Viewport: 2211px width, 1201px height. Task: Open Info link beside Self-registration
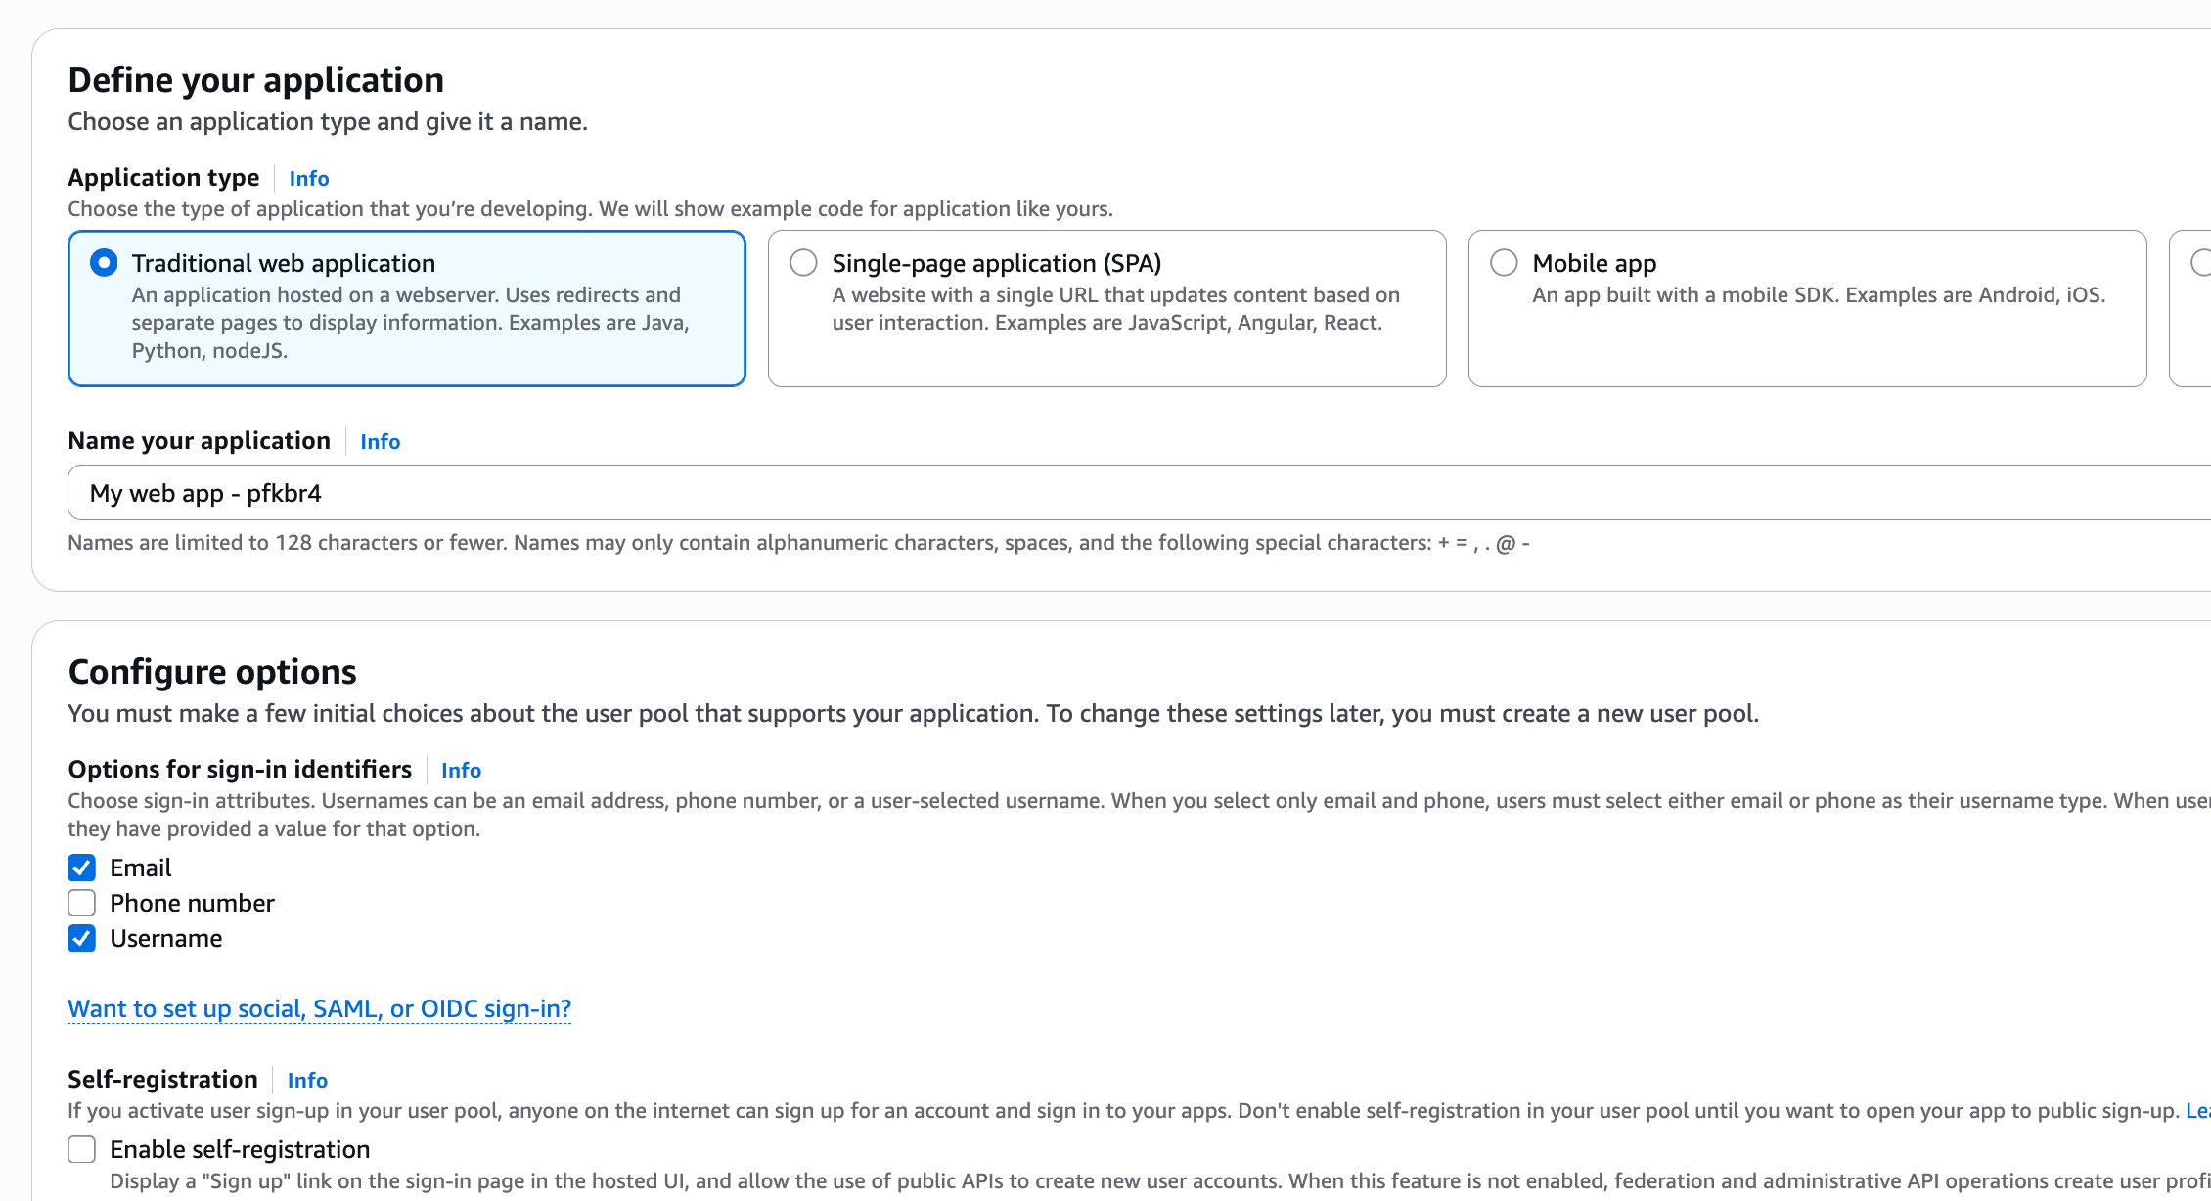(307, 1080)
